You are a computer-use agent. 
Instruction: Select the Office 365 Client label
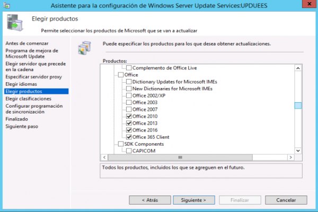pos(151,137)
